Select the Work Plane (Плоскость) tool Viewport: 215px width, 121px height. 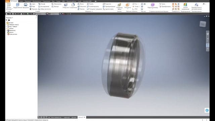tap(128, 6)
